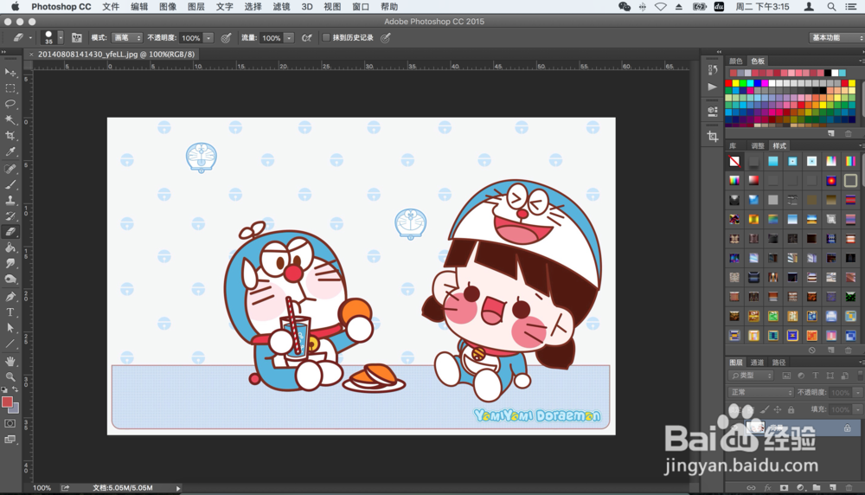Screen dimensions: 865x495
Task: Toggle layer visibility eye icon
Action: [x=734, y=427]
